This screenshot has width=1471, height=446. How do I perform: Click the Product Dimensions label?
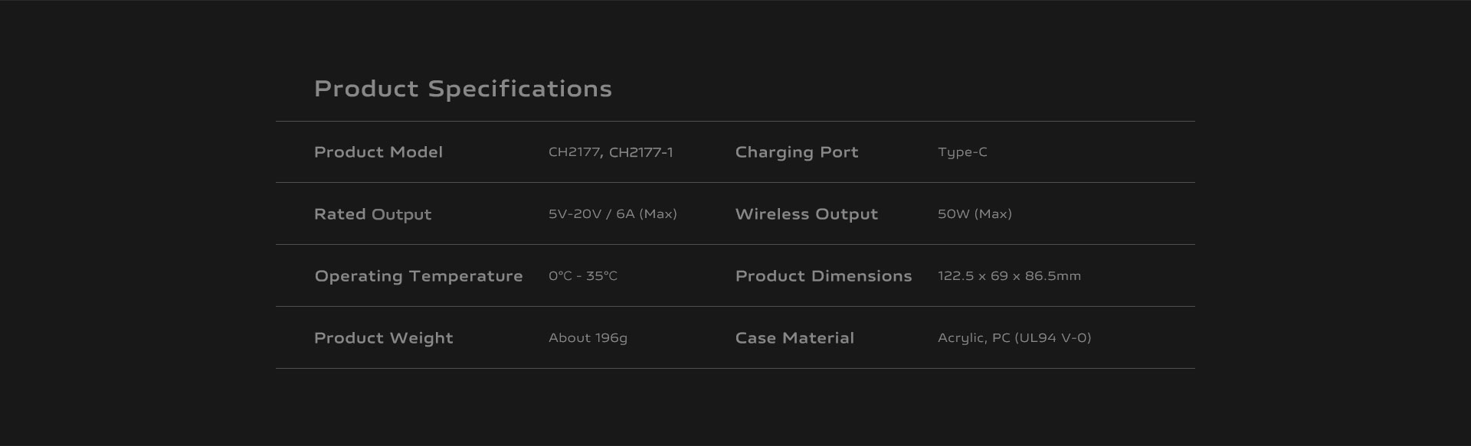pyautogui.click(x=824, y=276)
